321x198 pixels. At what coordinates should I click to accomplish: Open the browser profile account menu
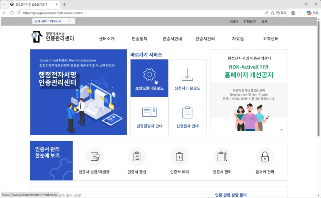pyautogui.click(x=293, y=13)
